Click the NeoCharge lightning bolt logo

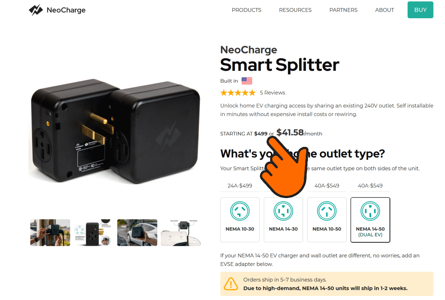coord(36,10)
